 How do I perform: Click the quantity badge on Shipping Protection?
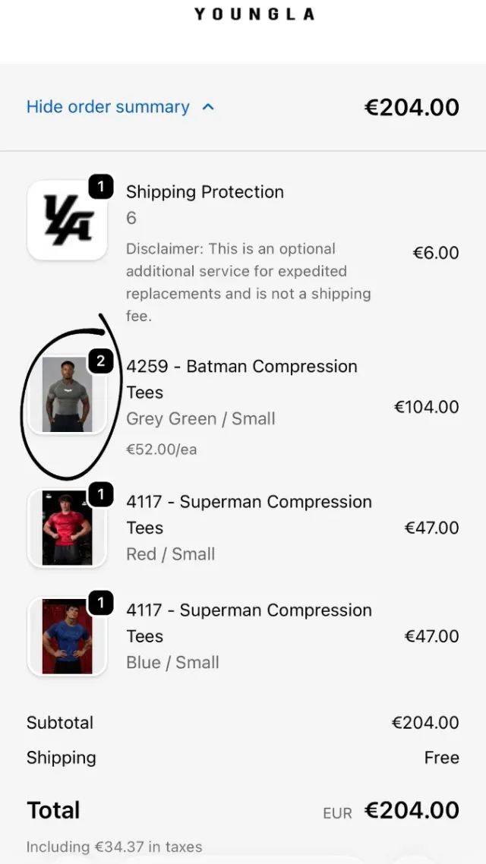click(x=99, y=184)
